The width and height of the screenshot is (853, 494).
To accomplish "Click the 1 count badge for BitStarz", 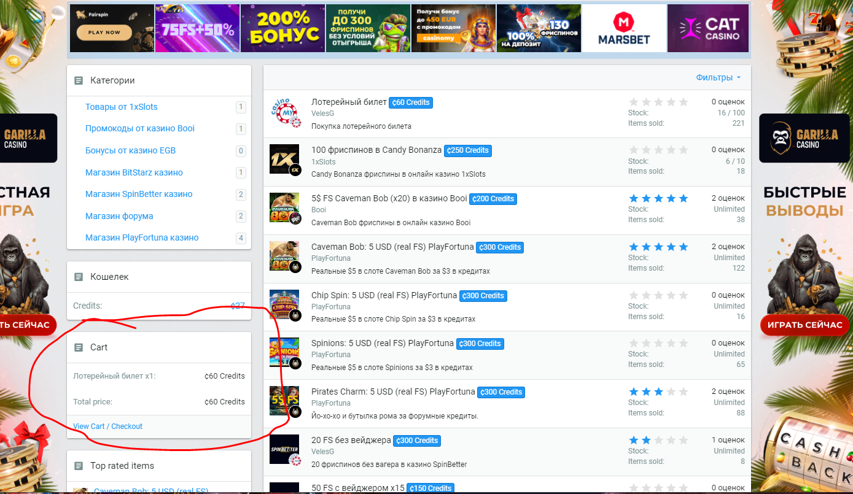I will pyautogui.click(x=241, y=172).
